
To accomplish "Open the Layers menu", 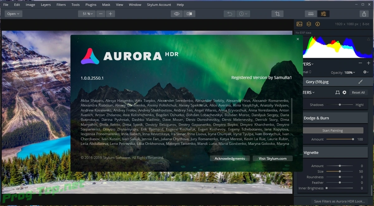I will point(46,5).
